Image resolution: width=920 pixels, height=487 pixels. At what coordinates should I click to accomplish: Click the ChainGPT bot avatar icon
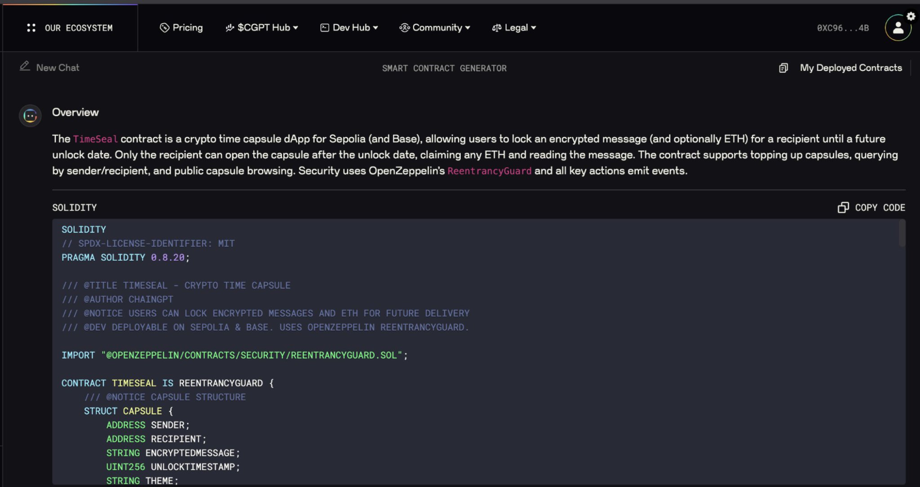point(30,116)
